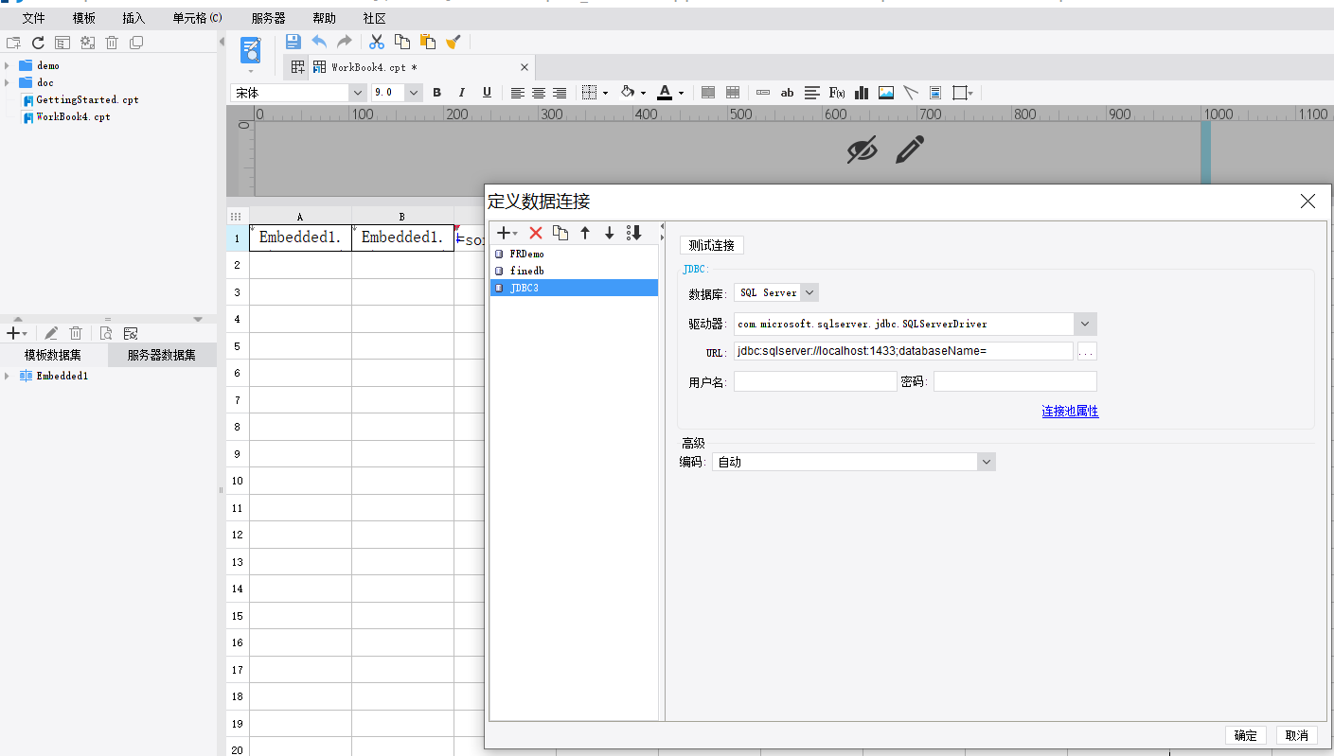Open the 编码 encoding dropdown showing 自动
The height and width of the screenshot is (756, 1334).
click(987, 462)
